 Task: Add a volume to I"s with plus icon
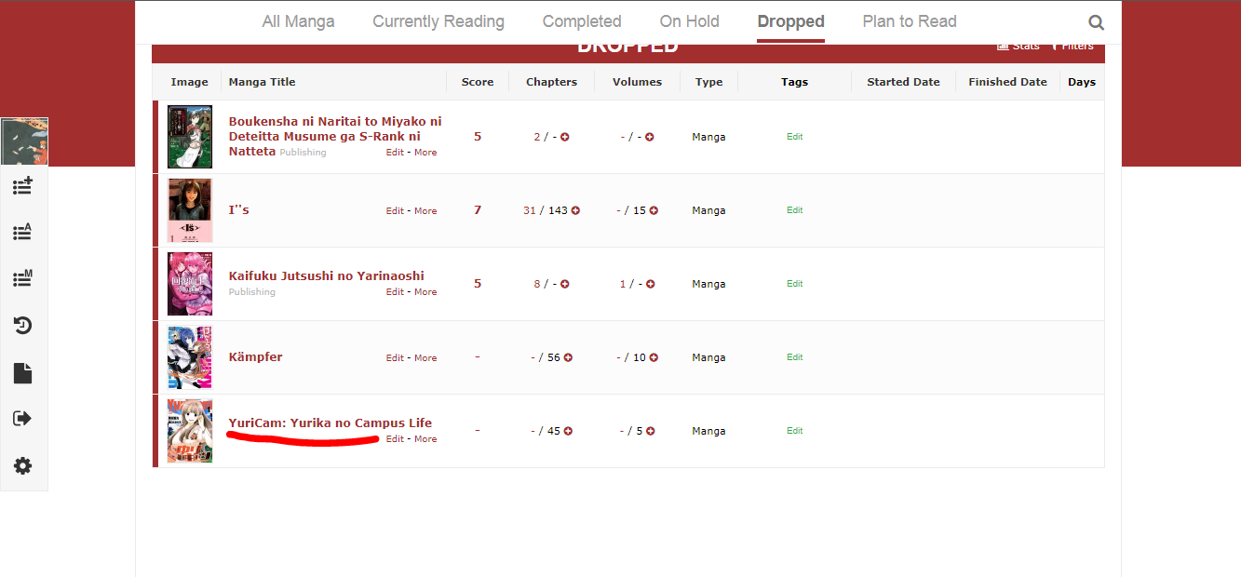[654, 210]
